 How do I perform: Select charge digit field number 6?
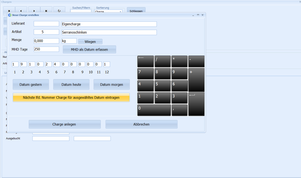tap(57, 64)
